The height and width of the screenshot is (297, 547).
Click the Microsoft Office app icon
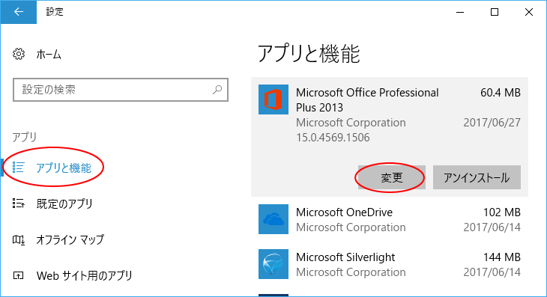pos(273,99)
